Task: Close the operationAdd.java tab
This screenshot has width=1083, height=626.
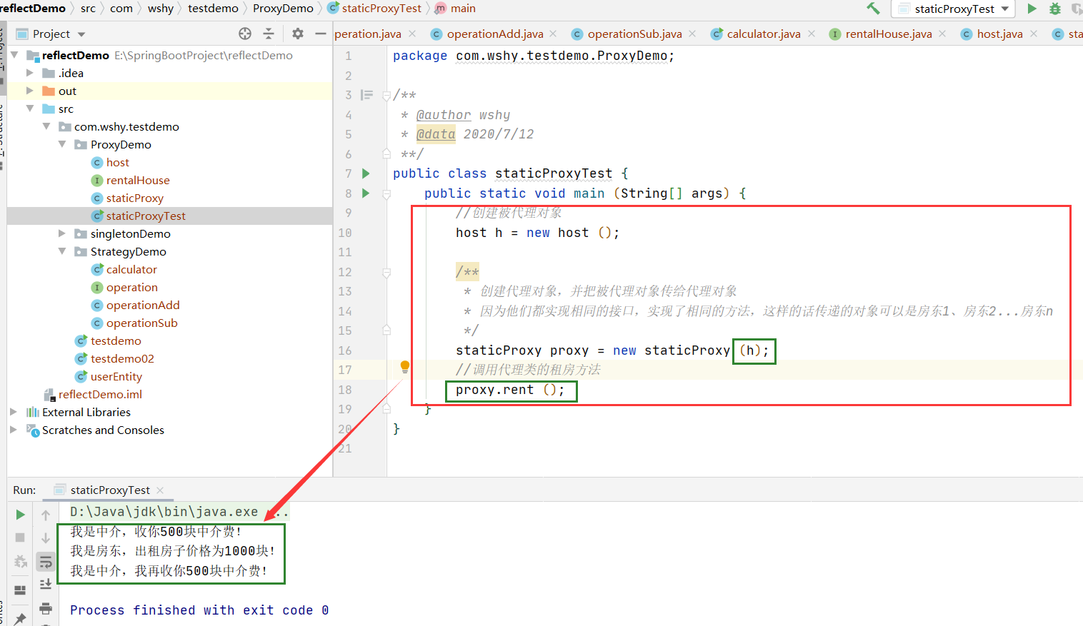Action: (553, 34)
